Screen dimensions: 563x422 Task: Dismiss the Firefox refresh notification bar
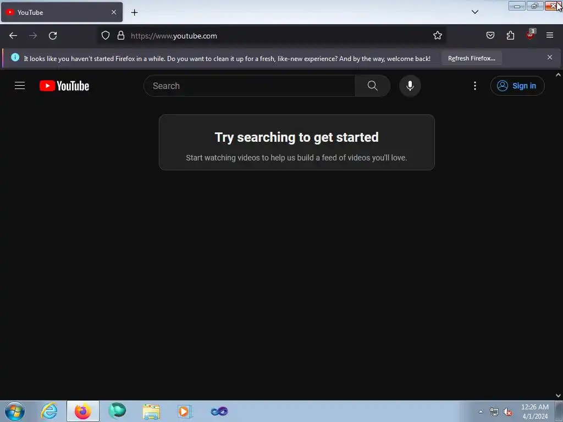(550, 57)
